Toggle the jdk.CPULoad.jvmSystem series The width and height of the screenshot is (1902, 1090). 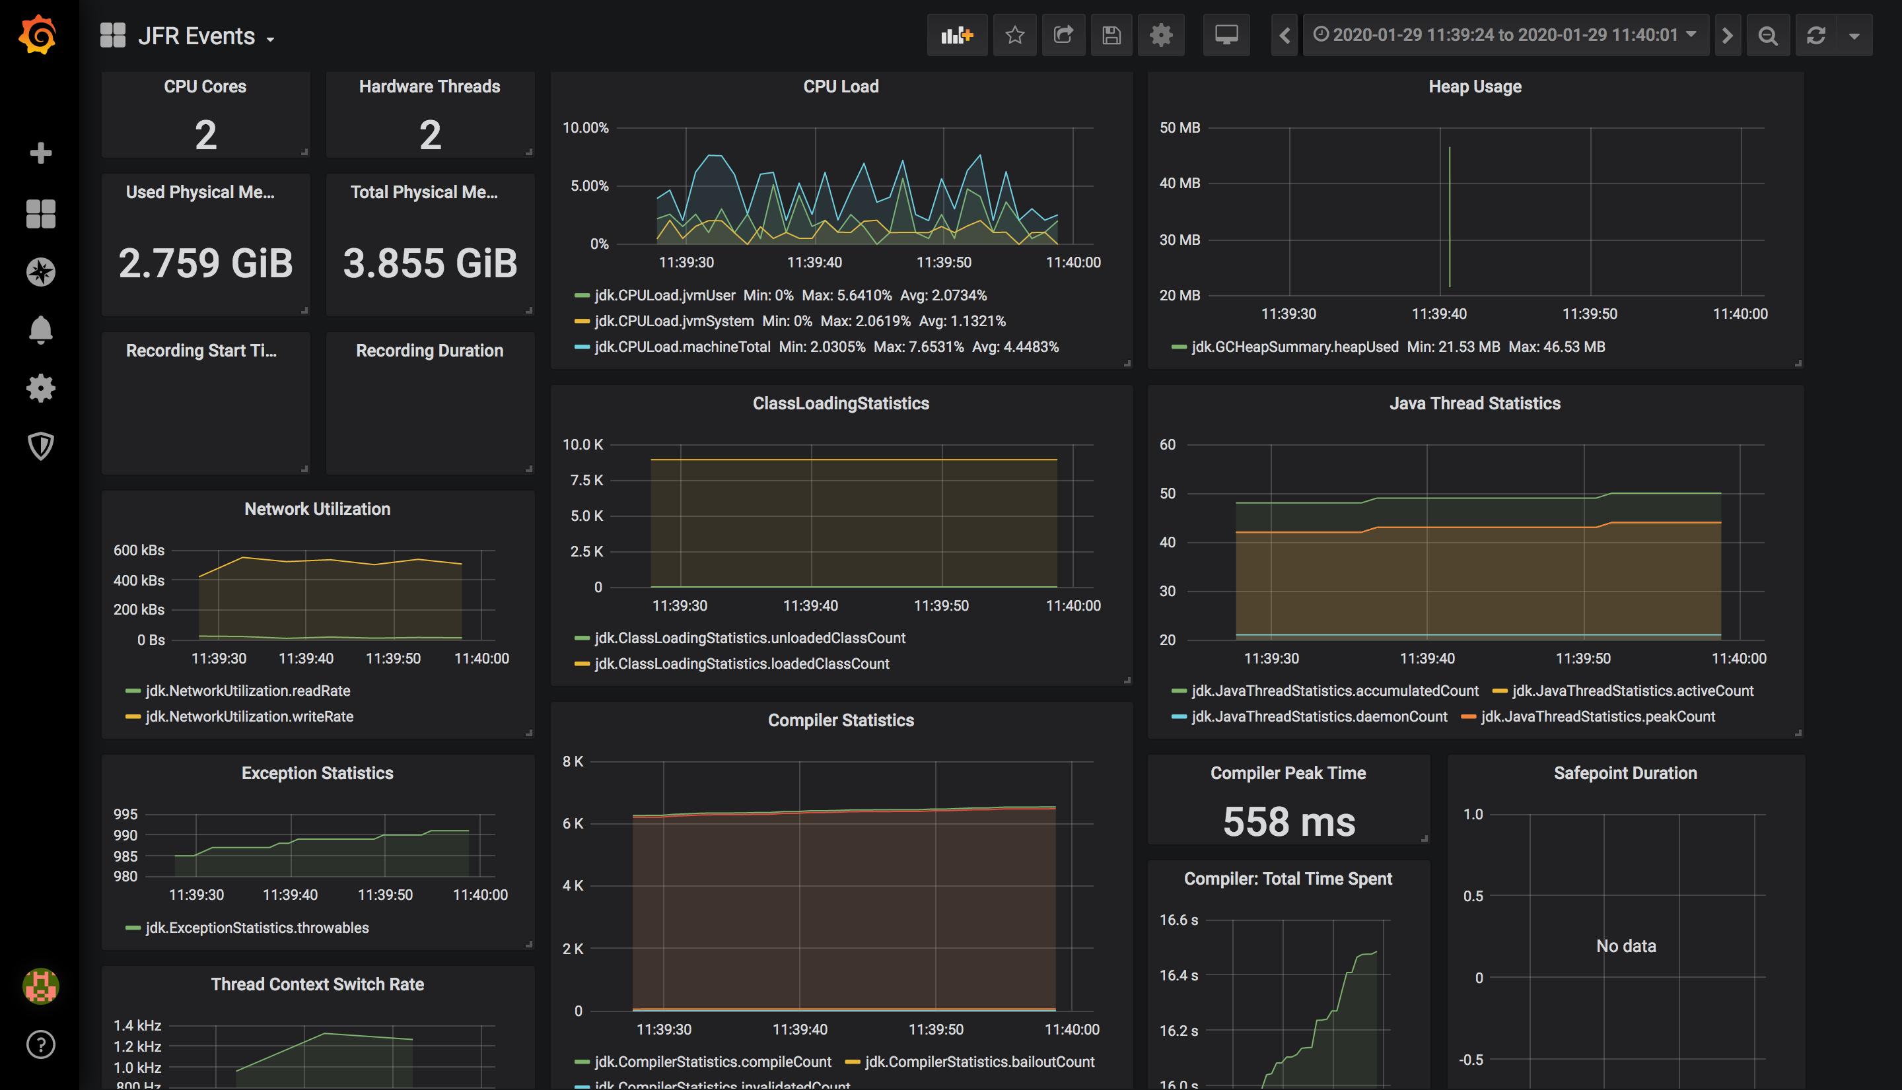point(674,320)
